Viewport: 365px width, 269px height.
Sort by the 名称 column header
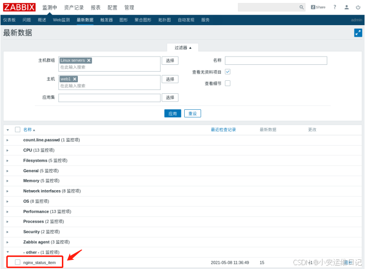(29, 130)
